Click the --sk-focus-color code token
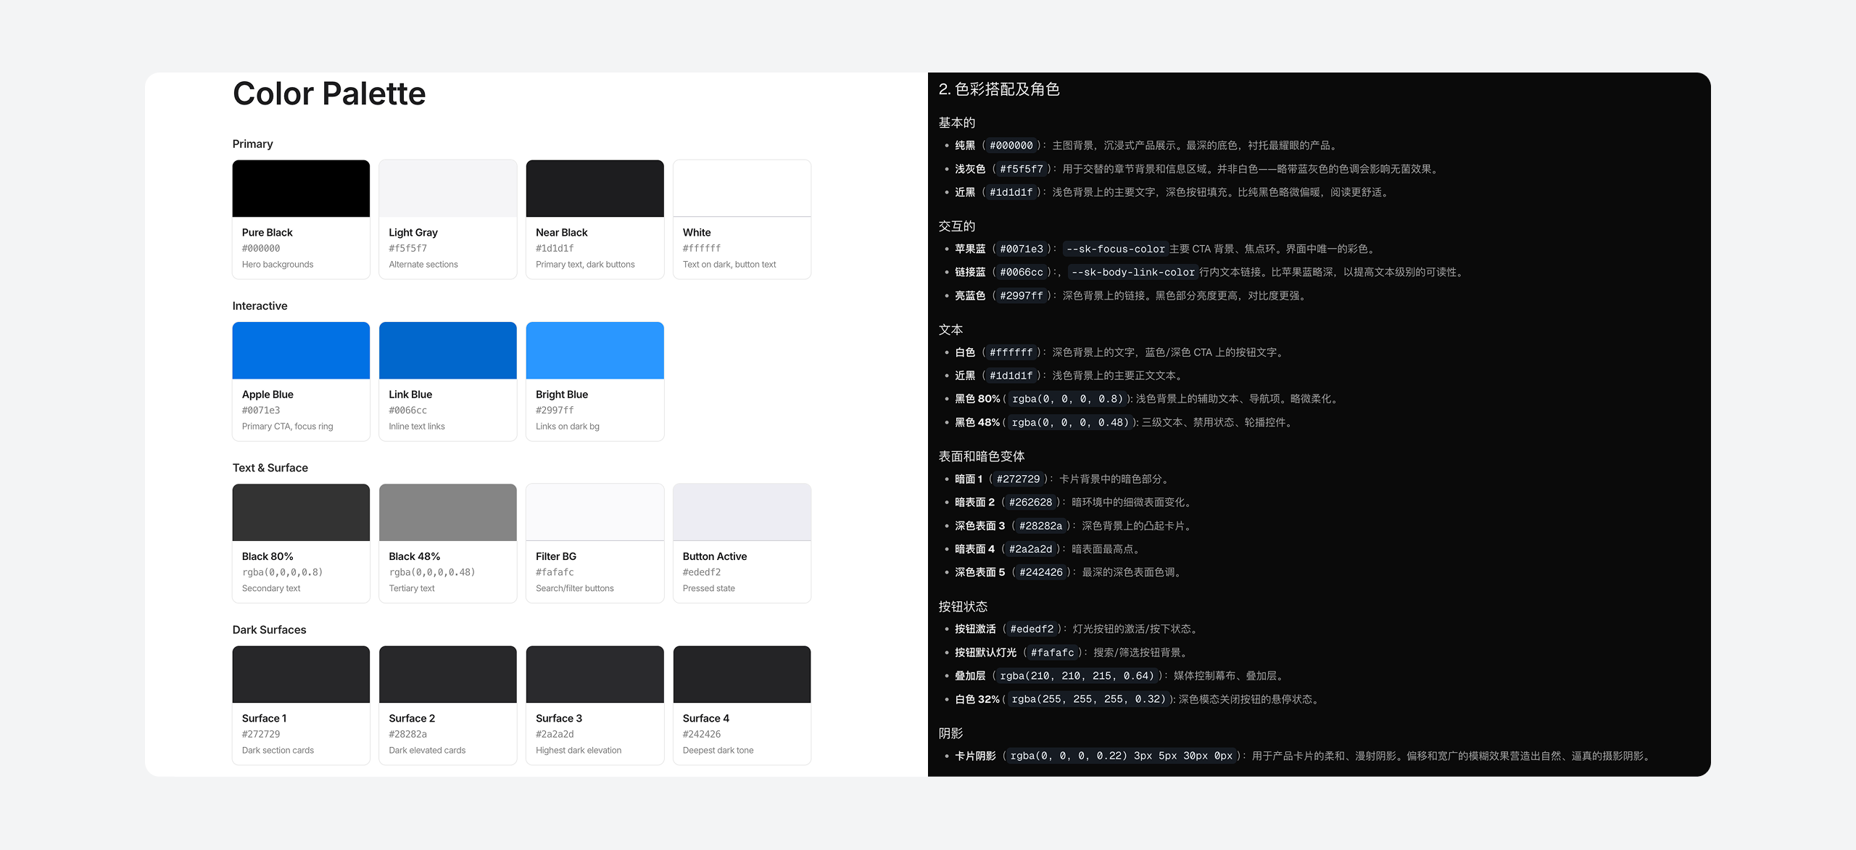The width and height of the screenshot is (1856, 850). coord(1115,249)
